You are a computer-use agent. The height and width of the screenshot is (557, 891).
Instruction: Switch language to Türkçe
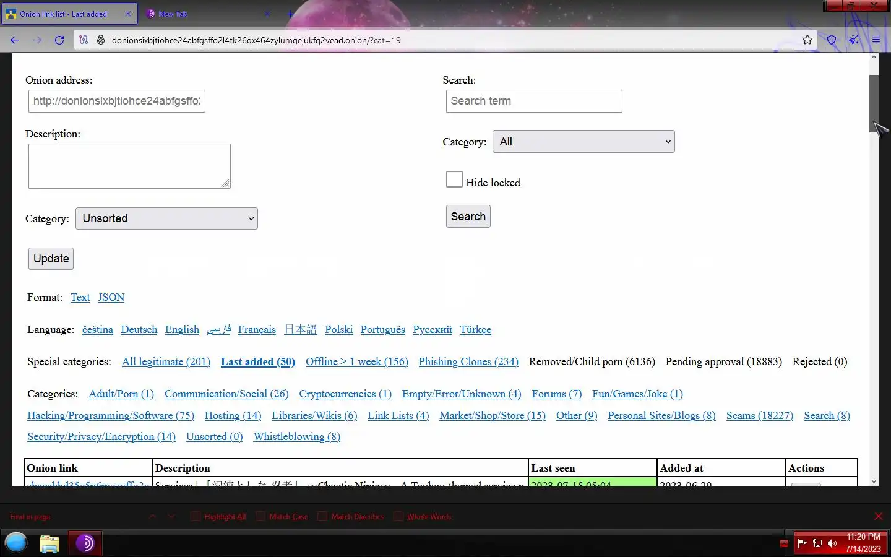tap(475, 329)
